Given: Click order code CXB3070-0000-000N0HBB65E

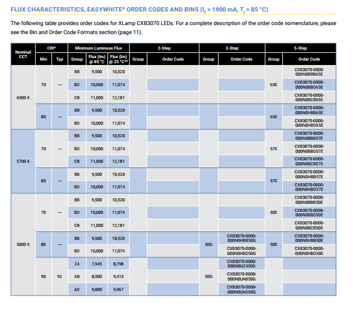Looking at the screenshot, I should click(309, 110).
